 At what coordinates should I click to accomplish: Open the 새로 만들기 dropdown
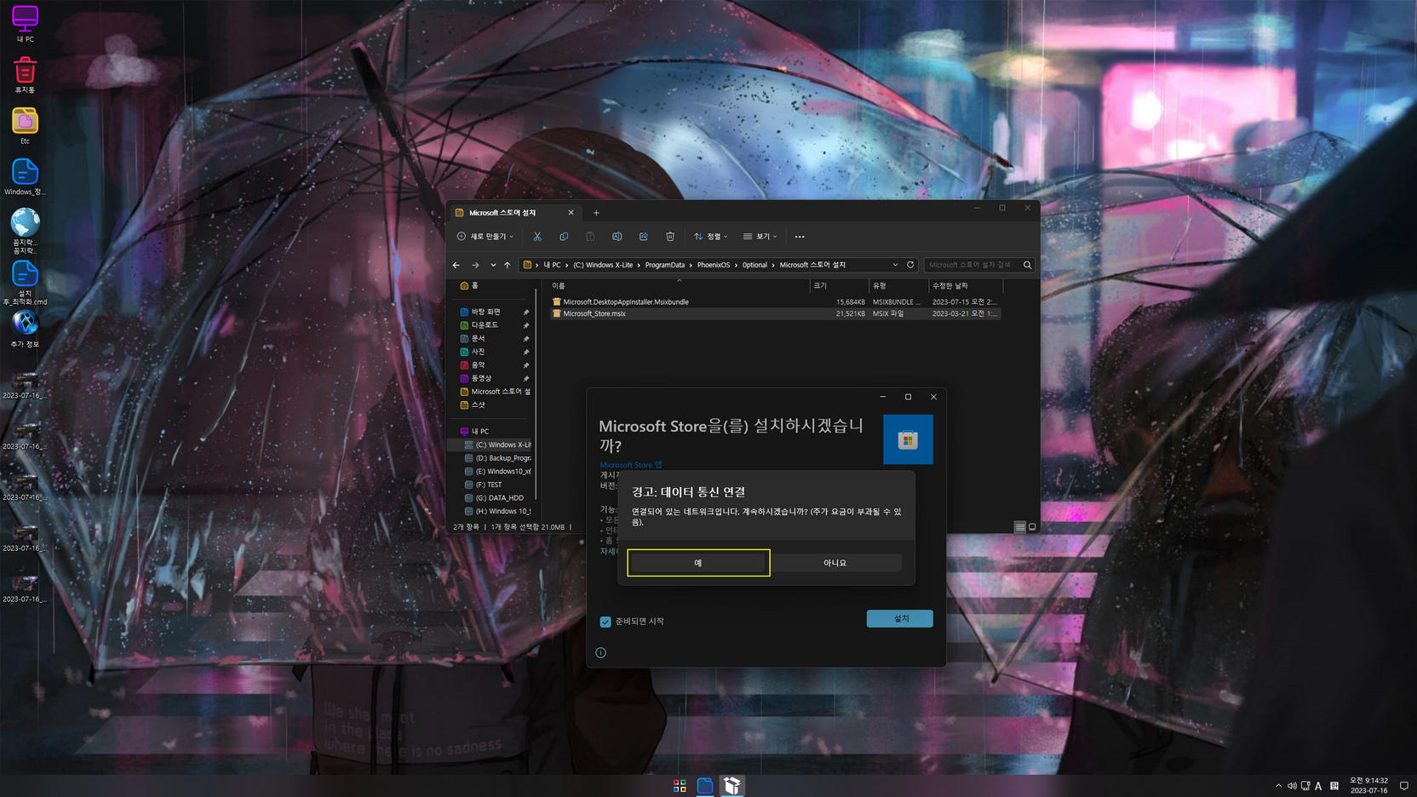coord(485,237)
